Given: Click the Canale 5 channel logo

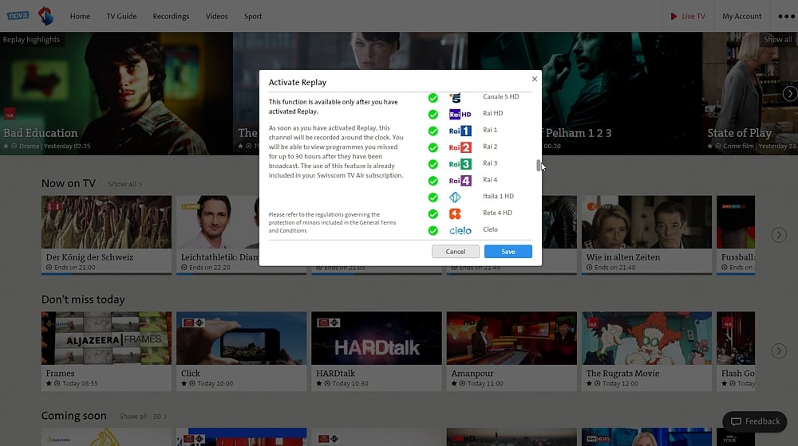Looking at the screenshot, I should [x=456, y=97].
